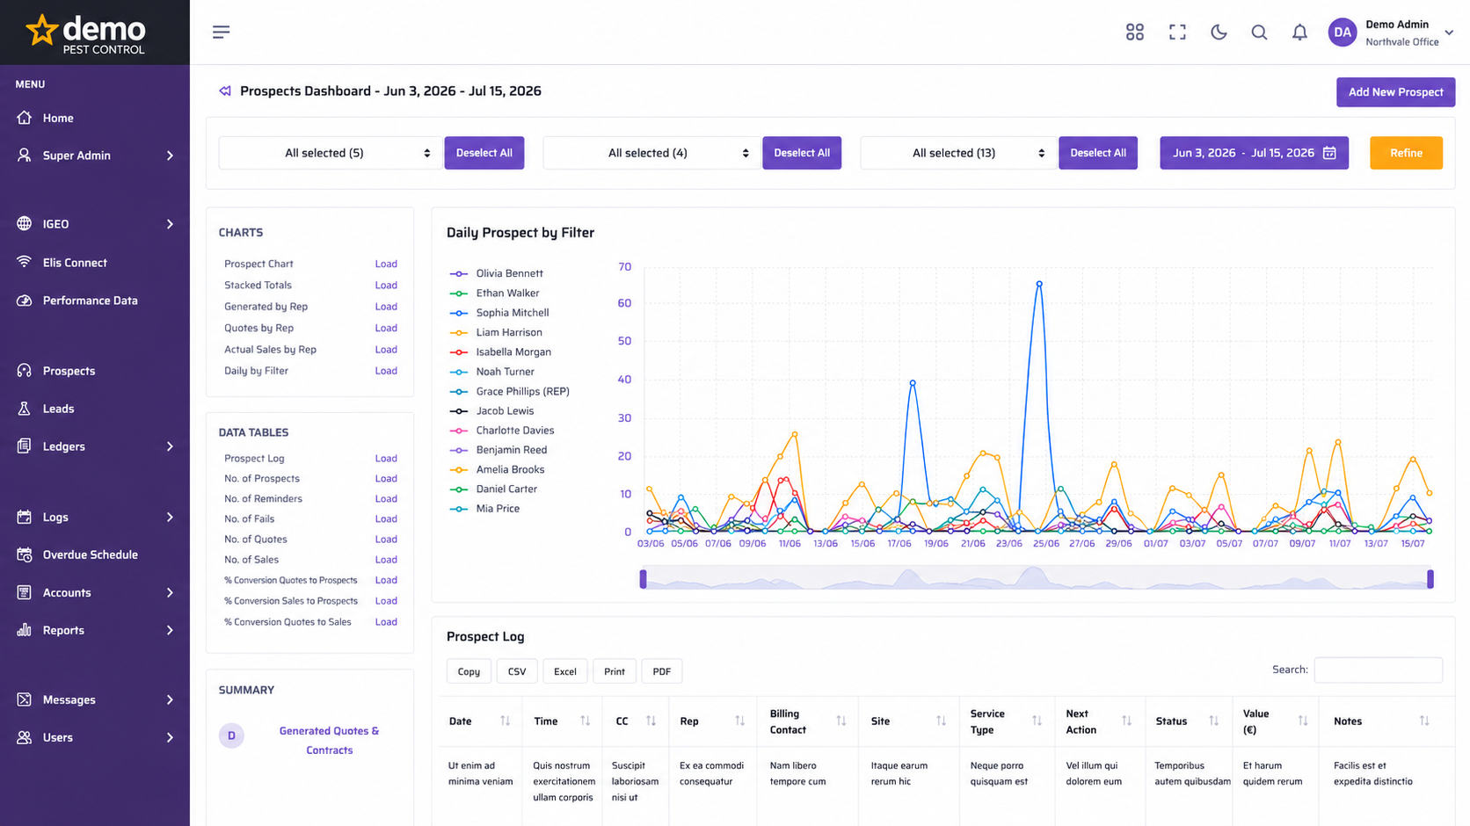Click the Reports bar chart icon

pos(24,630)
